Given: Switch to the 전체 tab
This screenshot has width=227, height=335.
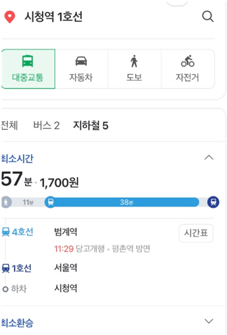Looking at the screenshot, I should tap(9, 126).
